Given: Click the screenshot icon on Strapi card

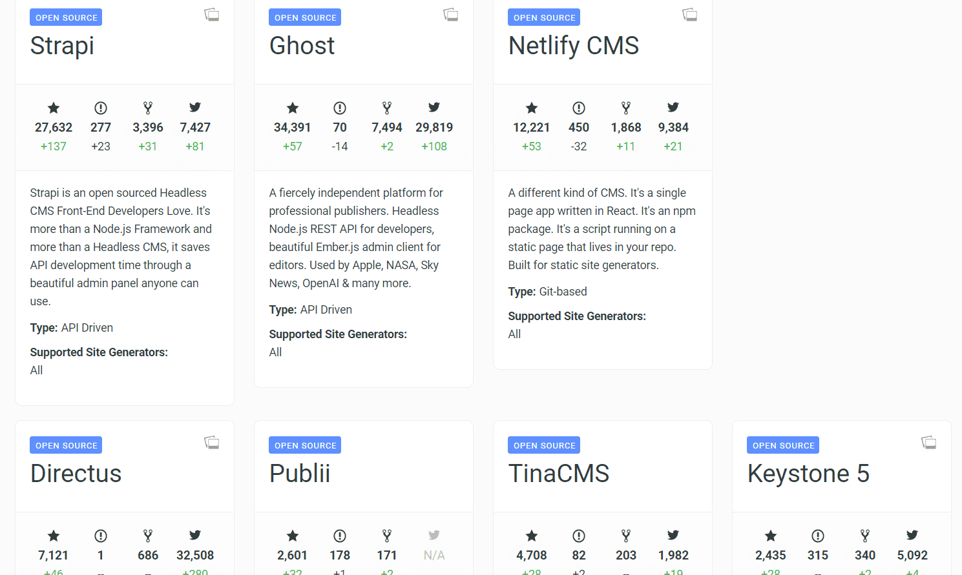Looking at the screenshot, I should point(212,15).
